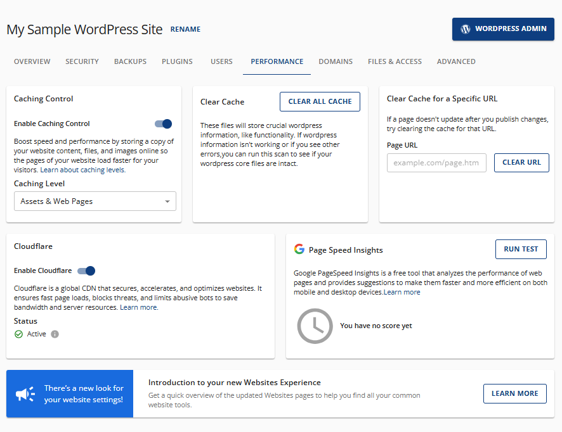The image size is (562, 432).
Task: Open the Learn about caching levels link
Action: [82, 170]
